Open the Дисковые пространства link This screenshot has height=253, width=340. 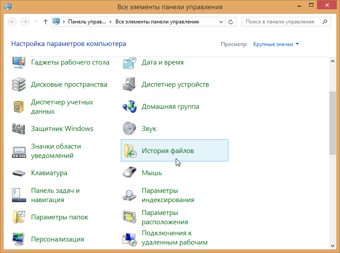point(69,84)
